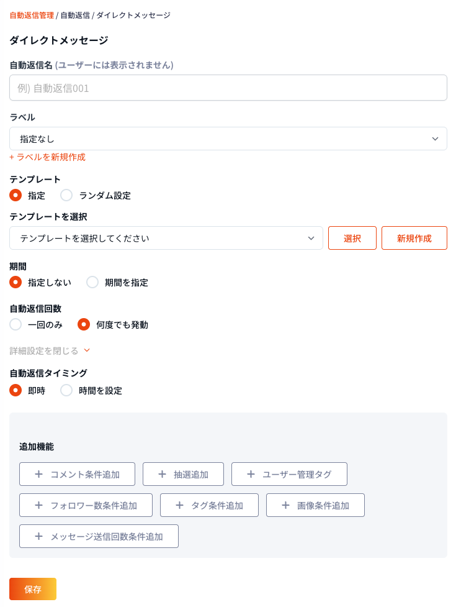The image size is (456, 607).
Task: Click plus icon on コメント条件追加
Action: click(x=38, y=474)
